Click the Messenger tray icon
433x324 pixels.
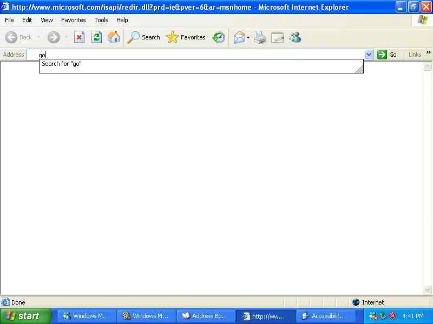coord(373,316)
